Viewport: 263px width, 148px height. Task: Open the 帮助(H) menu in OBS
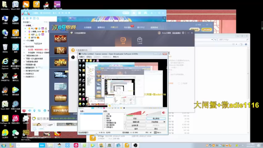[x=116, y=57]
